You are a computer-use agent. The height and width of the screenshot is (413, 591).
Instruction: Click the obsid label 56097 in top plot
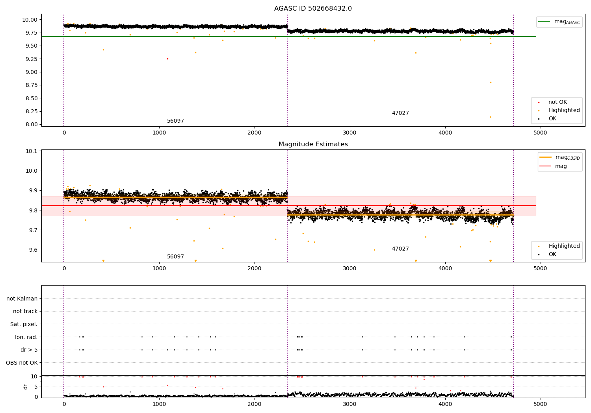tap(175, 121)
